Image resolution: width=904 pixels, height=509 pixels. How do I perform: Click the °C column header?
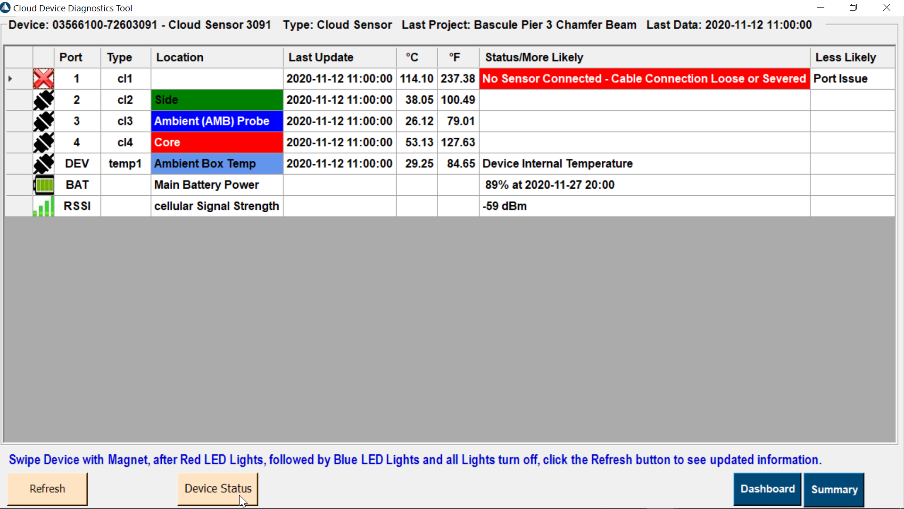click(x=417, y=58)
